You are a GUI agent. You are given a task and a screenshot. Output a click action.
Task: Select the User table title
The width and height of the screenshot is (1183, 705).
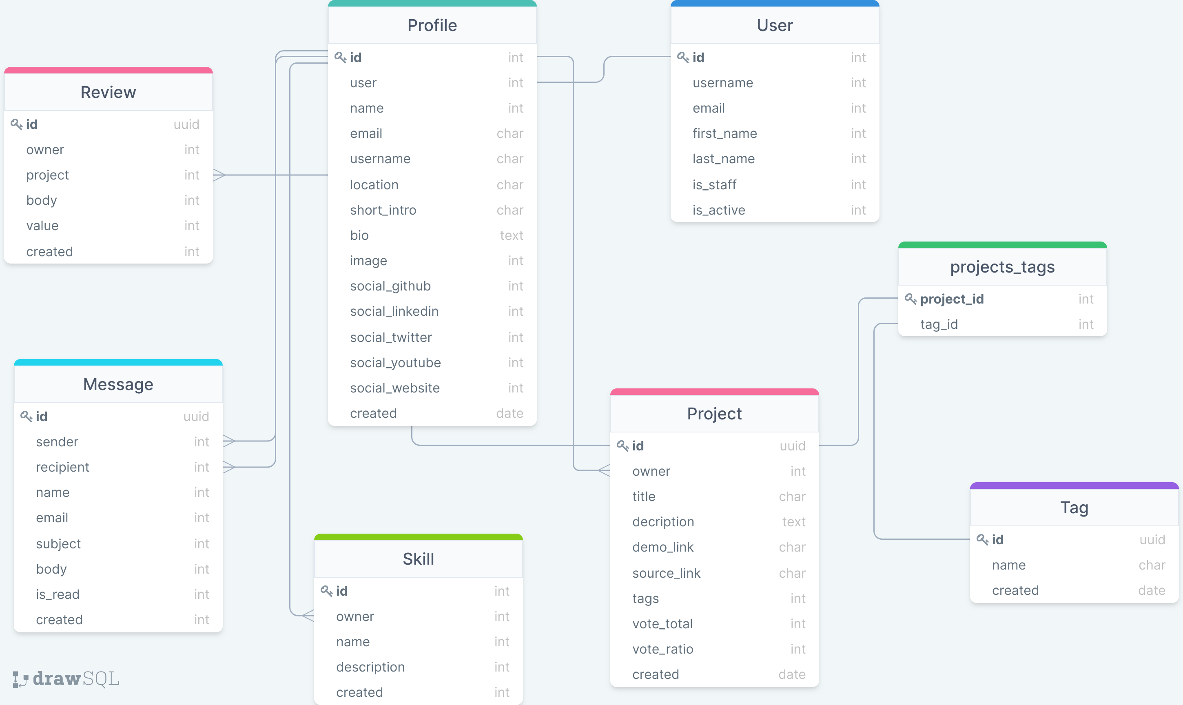tap(775, 25)
